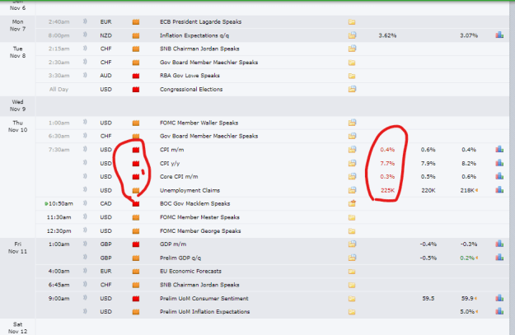The width and height of the screenshot is (515, 335).
Task: Open detail folder for CPI m/m
Action: coord(352,150)
